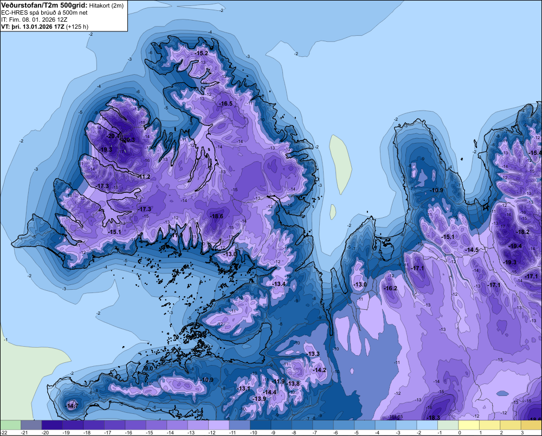Viewport: 542px width, 436px height.
Task: Click the -6 value on color scale
Action: (336, 433)
